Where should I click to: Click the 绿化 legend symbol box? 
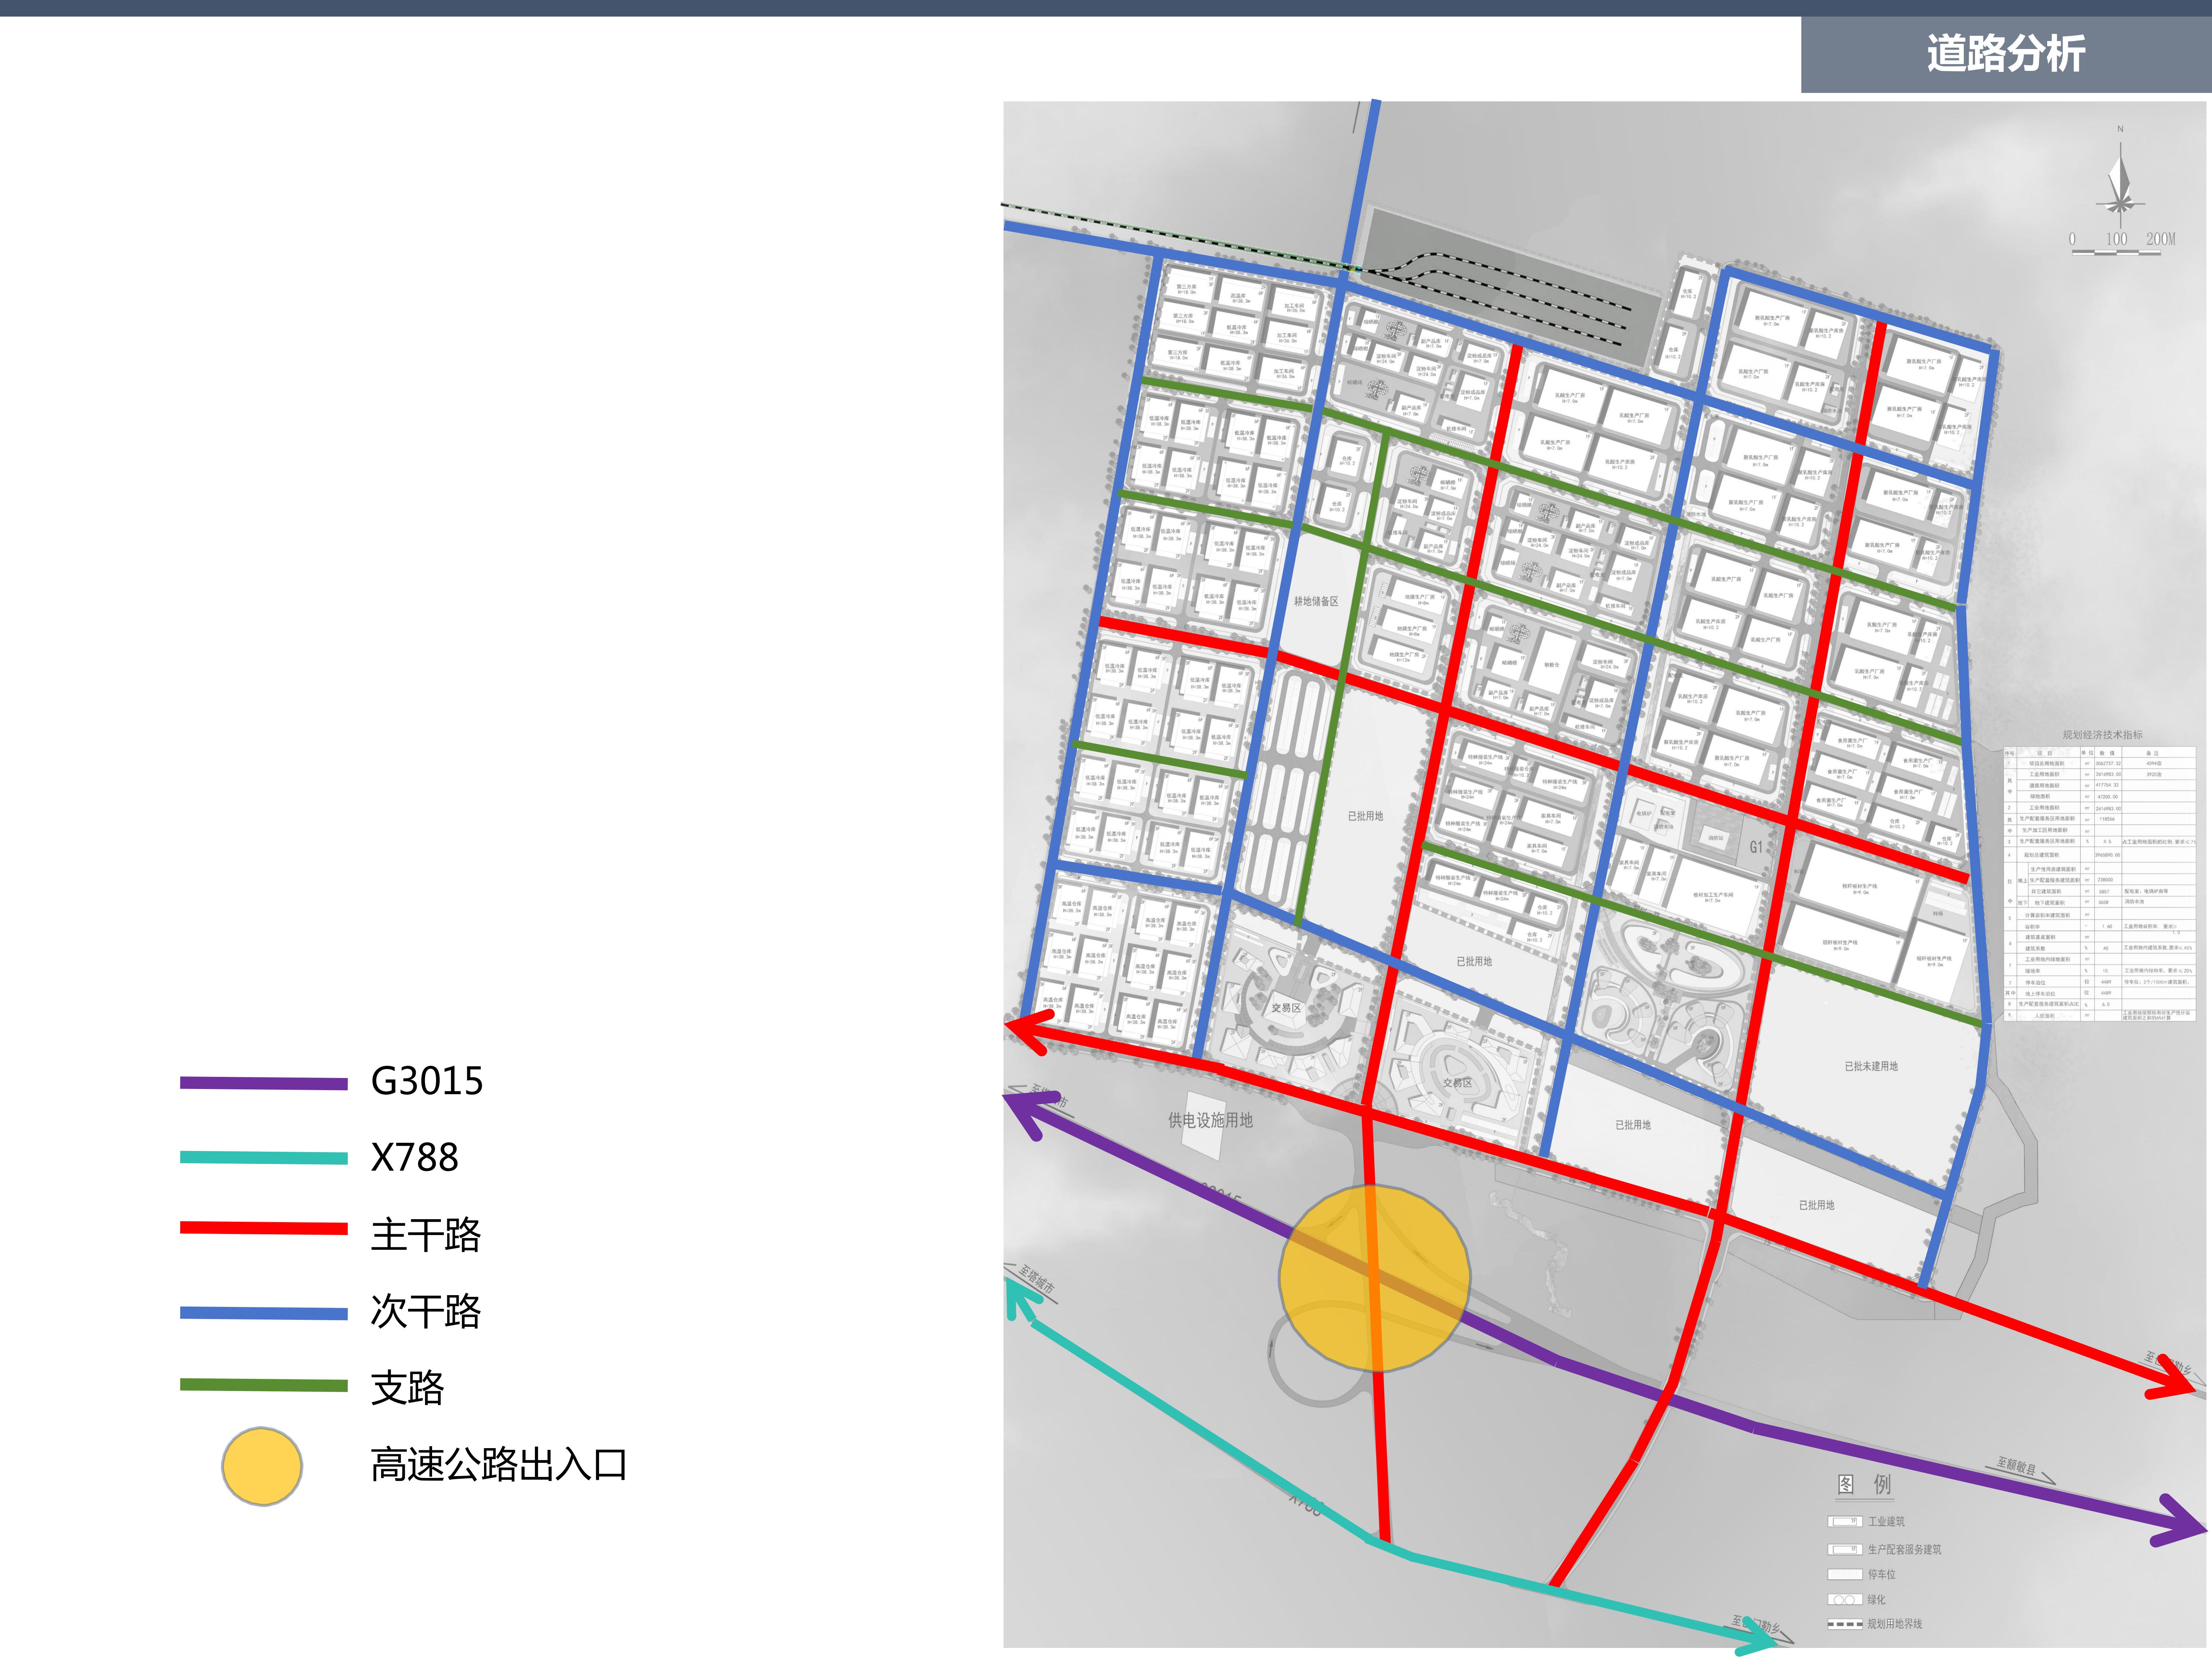(x=1845, y=1600)
